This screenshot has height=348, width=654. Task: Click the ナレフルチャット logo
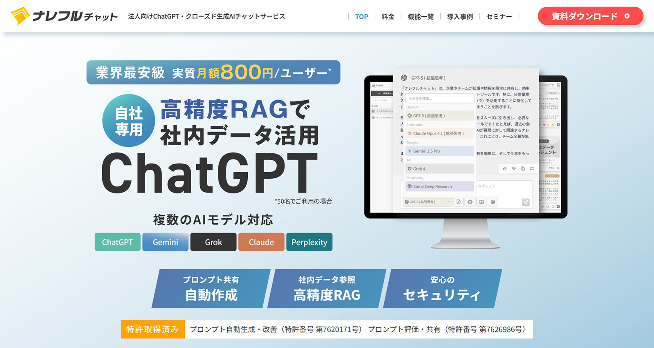pos(64,16)
